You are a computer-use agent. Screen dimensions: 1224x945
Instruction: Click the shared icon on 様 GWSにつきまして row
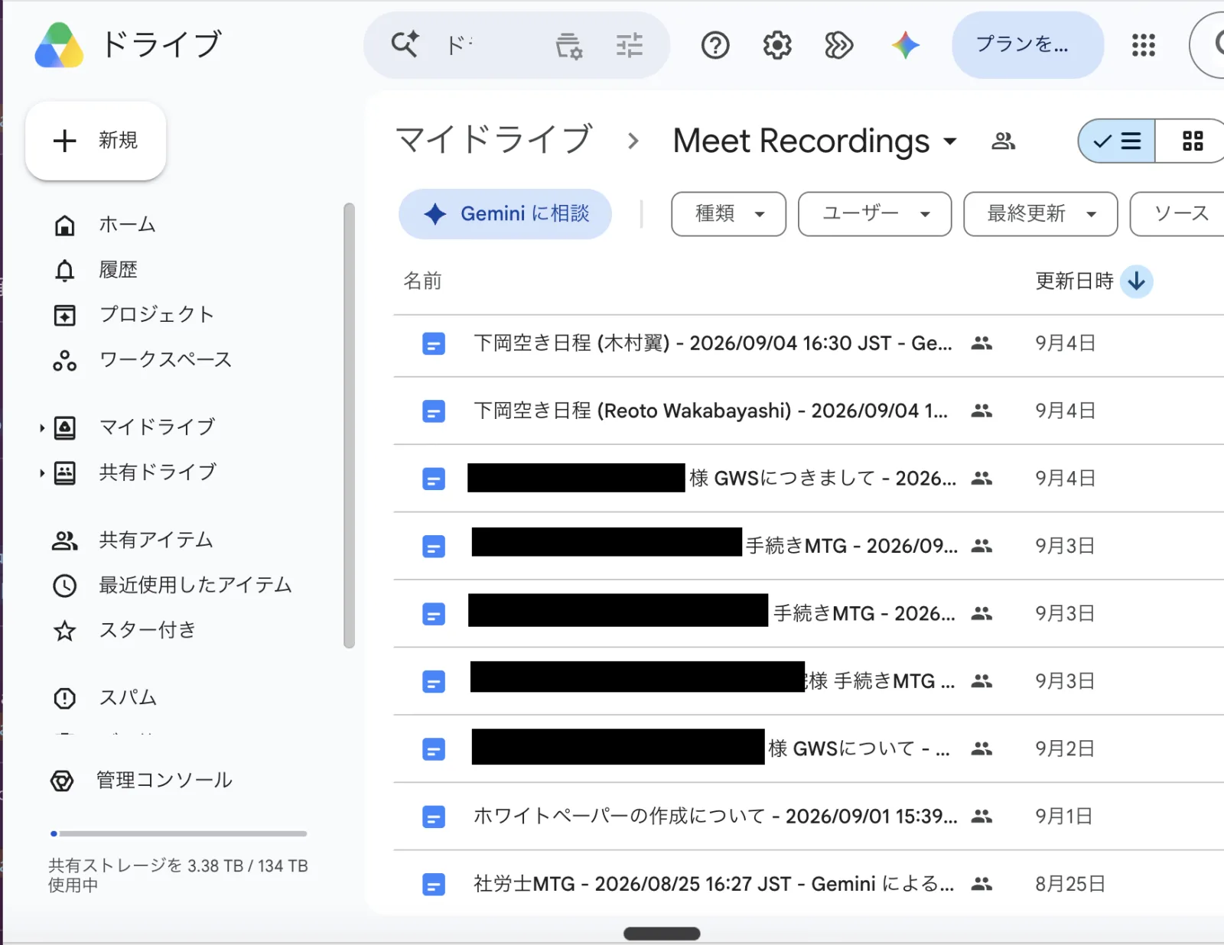pyautogui.click(x=981, y=478)
